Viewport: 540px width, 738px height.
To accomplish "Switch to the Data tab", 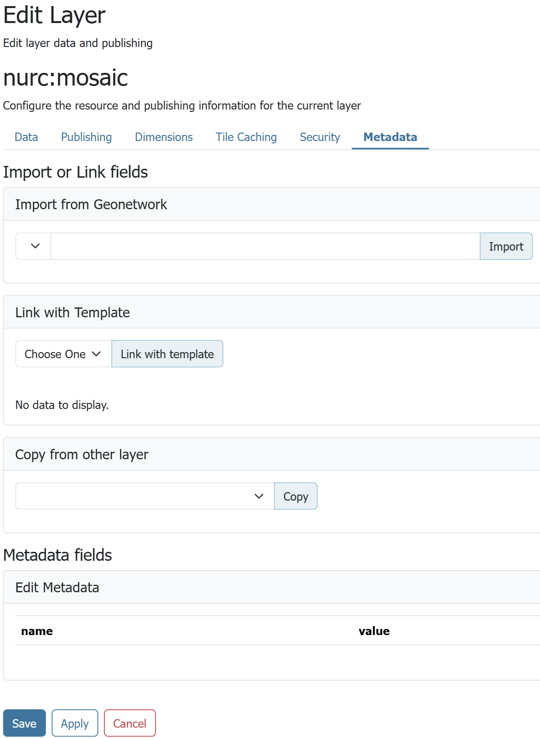I will coord(26,137).
